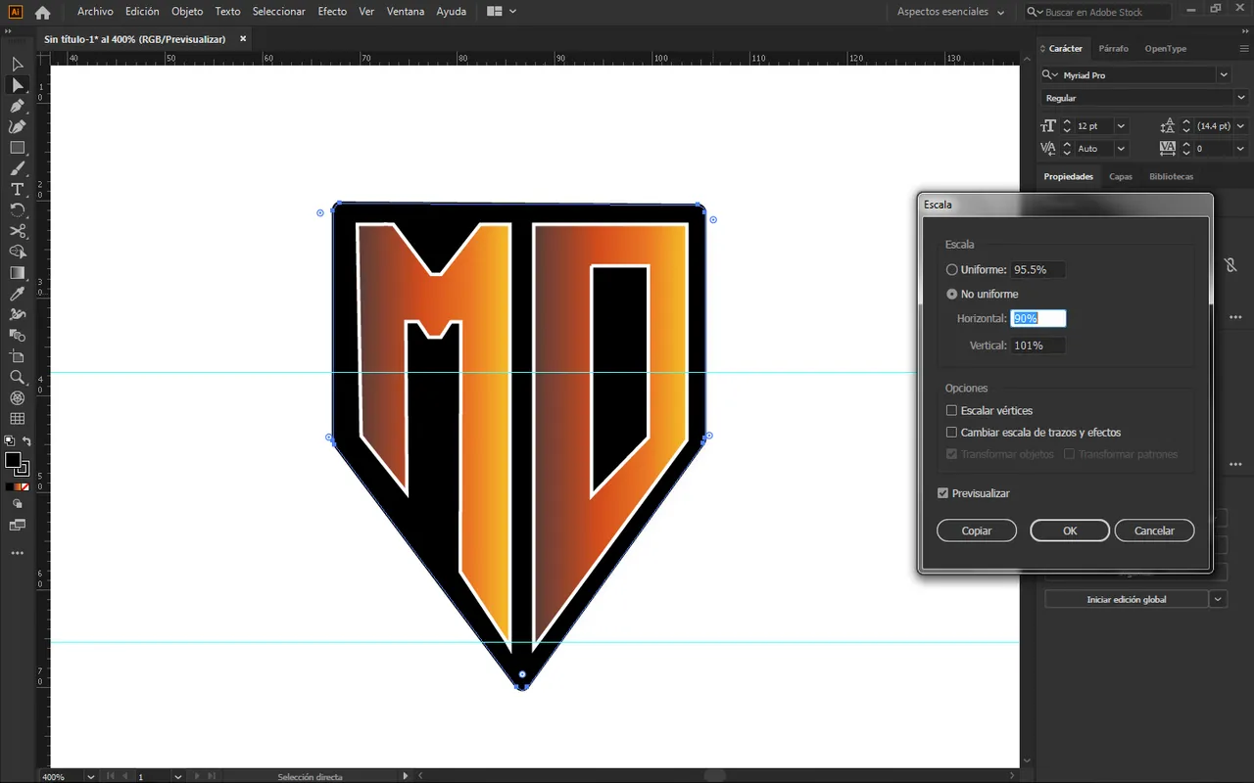Click Cancelar in the Escala dialog

1154,530
